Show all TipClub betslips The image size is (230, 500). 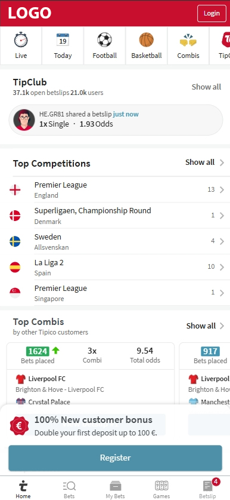(x=206, y=87)
